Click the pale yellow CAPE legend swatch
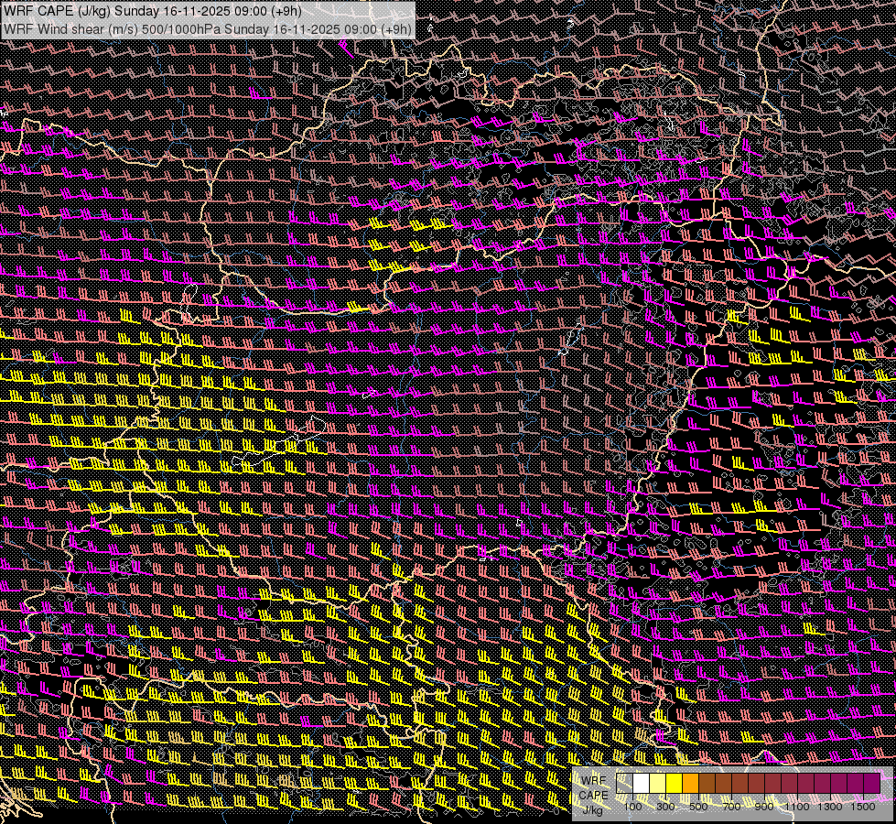 click(658, 784)
